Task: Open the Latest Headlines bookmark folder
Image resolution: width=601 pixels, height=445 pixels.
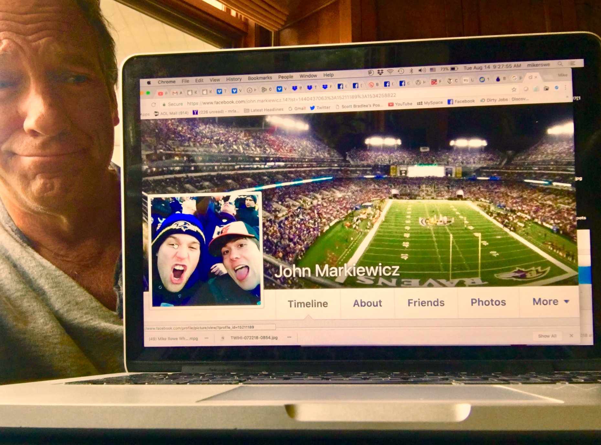Action: point(263,110)
